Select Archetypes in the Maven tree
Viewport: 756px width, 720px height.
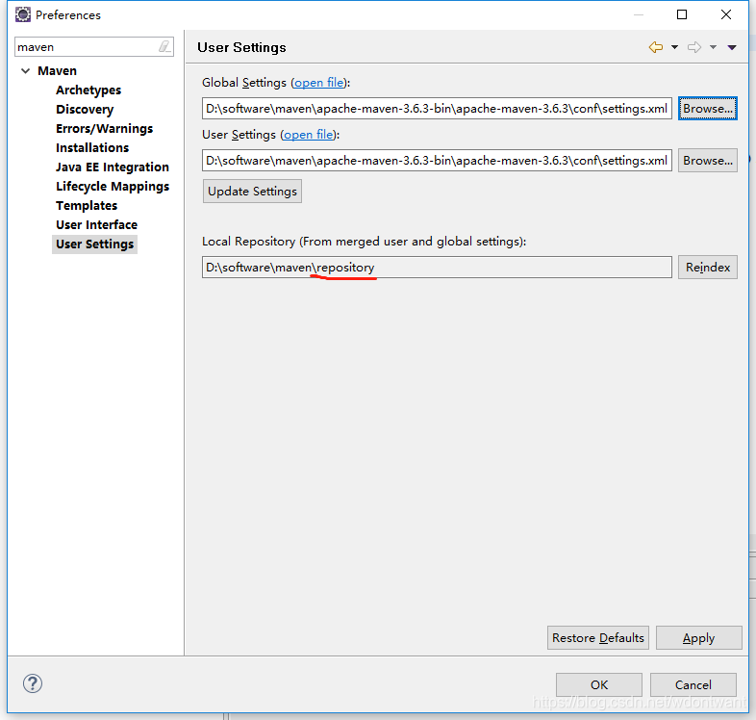click(x=88, y=90)
